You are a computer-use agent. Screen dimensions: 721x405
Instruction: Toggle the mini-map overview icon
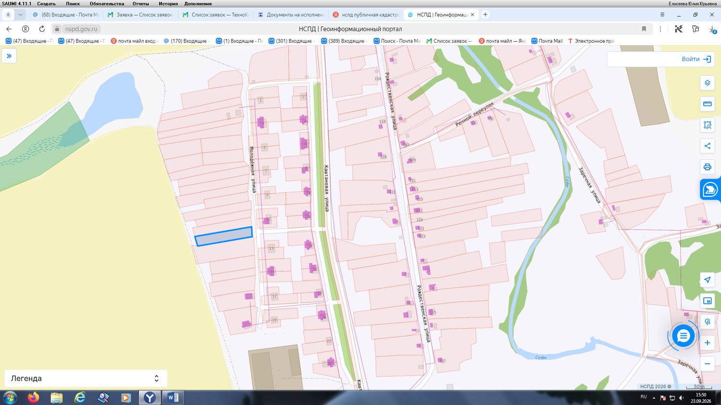(x=707, y=301)
